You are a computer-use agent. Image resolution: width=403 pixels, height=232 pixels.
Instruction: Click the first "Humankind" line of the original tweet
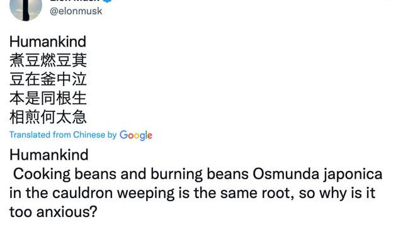point(48,41)
